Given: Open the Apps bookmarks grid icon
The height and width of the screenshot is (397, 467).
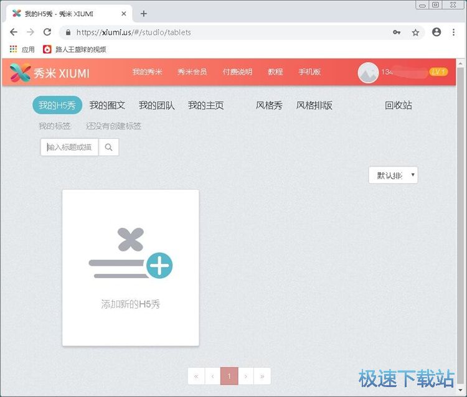Looking at the screenshot, I should coord(14,49).
